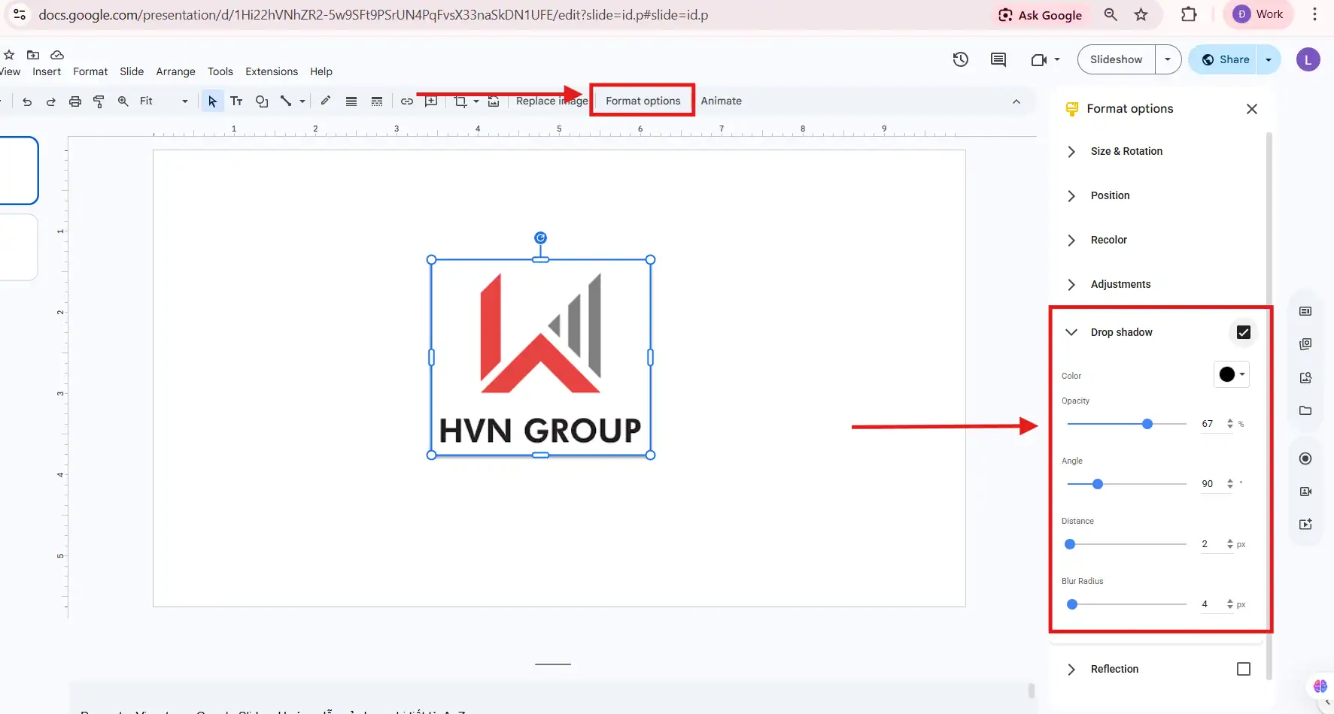Click the undo arrow in toolbar
The width and height of the screenshot is (1334, 714).
pos(27,101)
